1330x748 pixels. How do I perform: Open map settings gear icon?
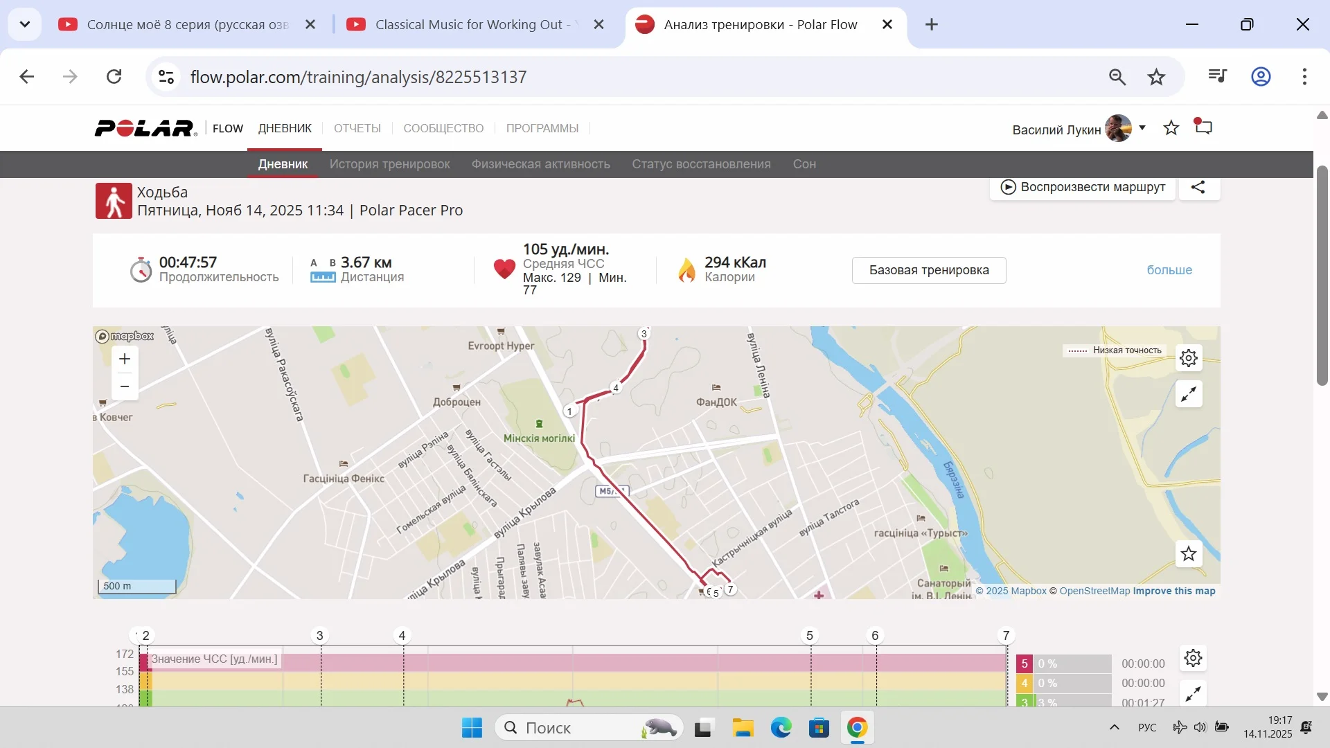(x=1189, y=358)
